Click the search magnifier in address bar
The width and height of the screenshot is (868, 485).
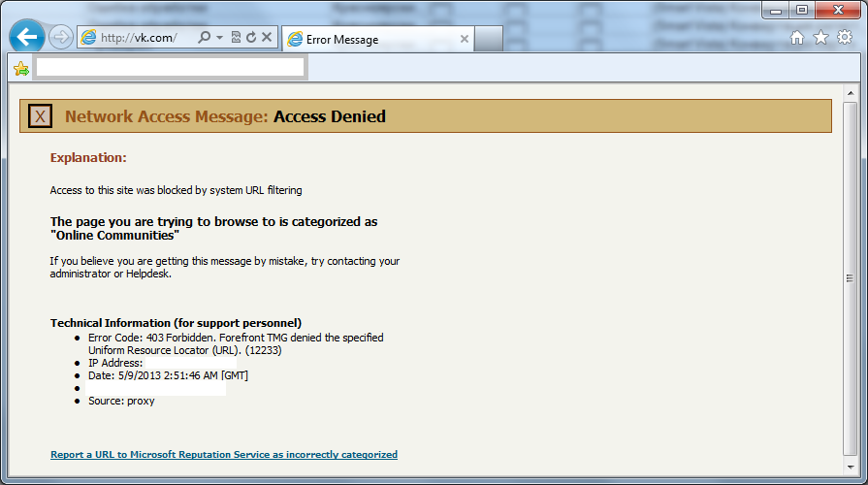click(204, 38)
